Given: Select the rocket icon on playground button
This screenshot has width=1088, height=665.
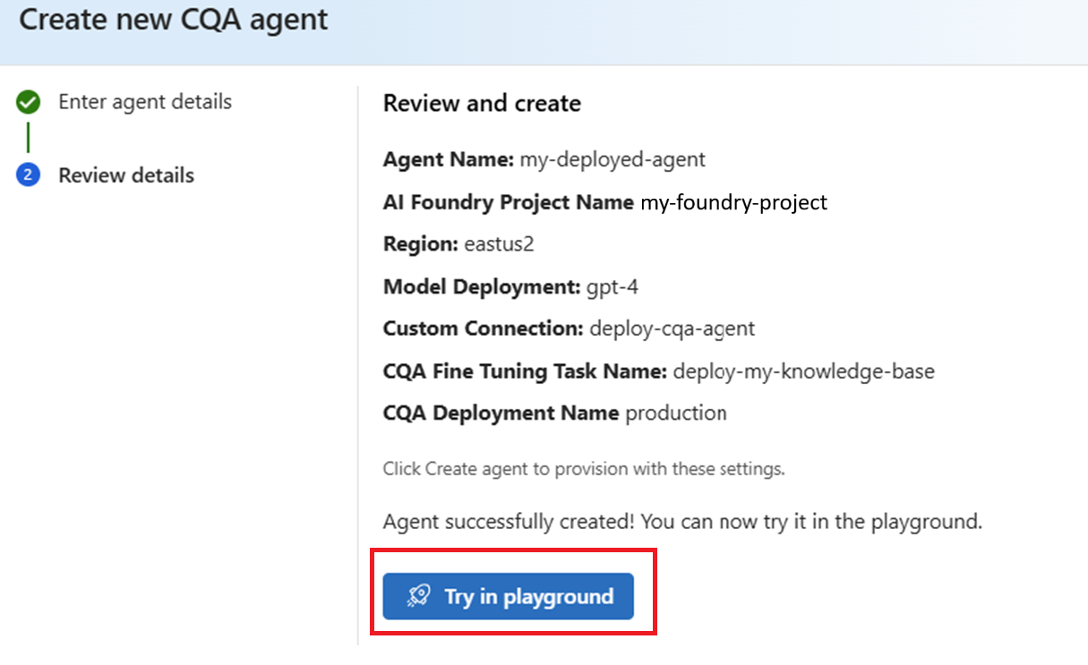Looking at the screenshot, I should click(418, 596).
